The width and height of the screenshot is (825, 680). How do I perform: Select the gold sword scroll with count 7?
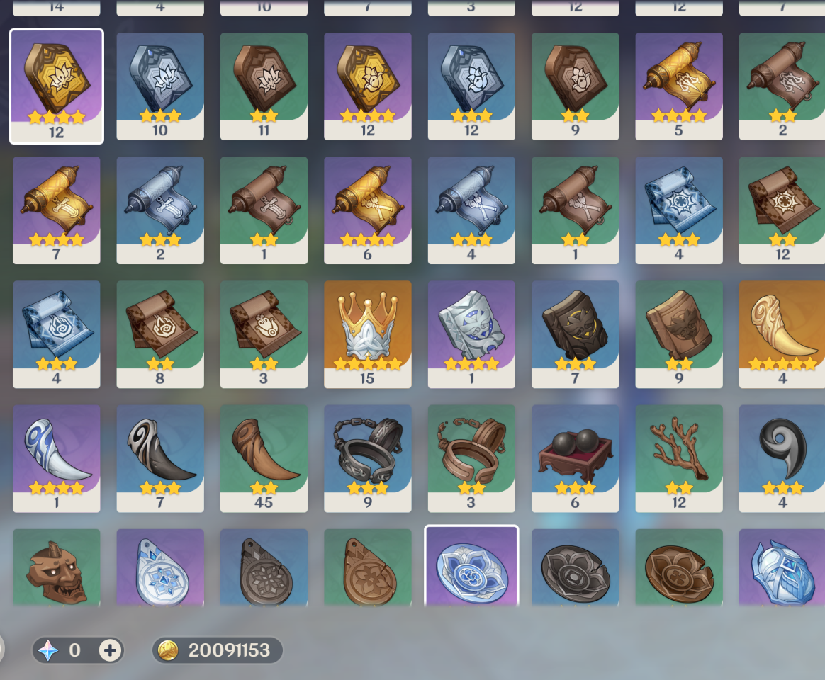[56, 210]
